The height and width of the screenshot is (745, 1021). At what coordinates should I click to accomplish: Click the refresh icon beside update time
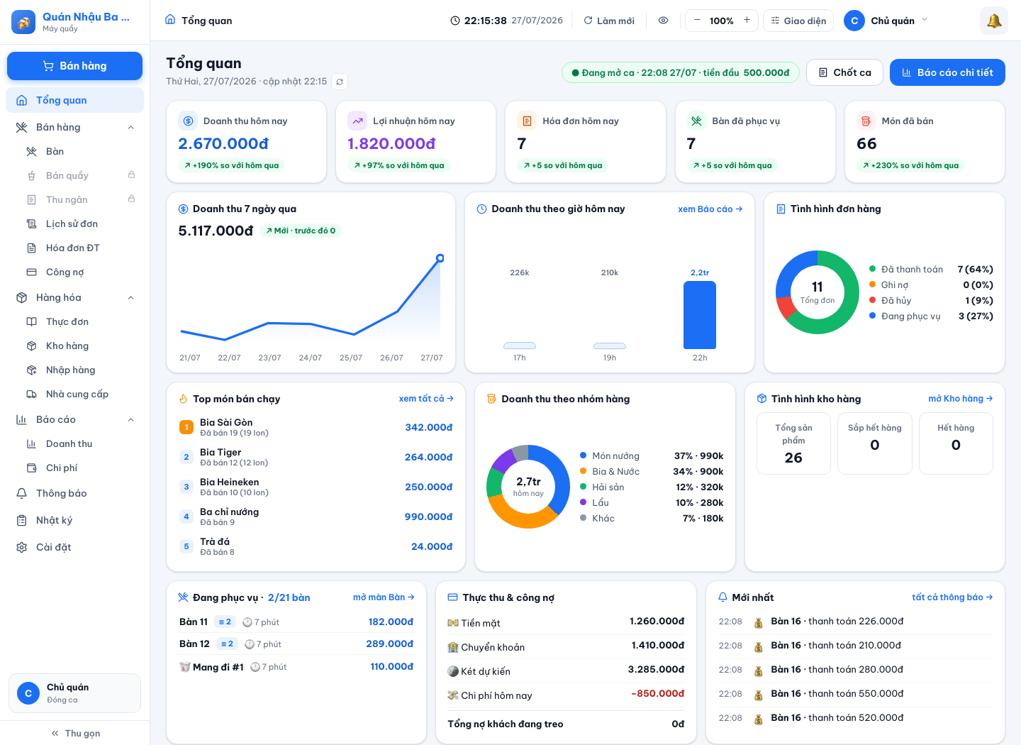[340, 82]
